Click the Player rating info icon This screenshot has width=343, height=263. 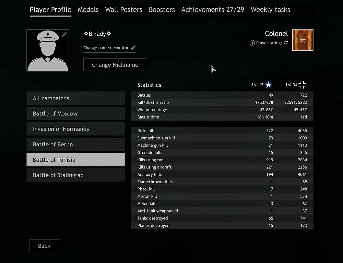click(x=252, y=43)
